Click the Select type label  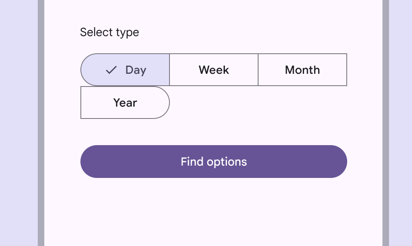coord(110,32)
